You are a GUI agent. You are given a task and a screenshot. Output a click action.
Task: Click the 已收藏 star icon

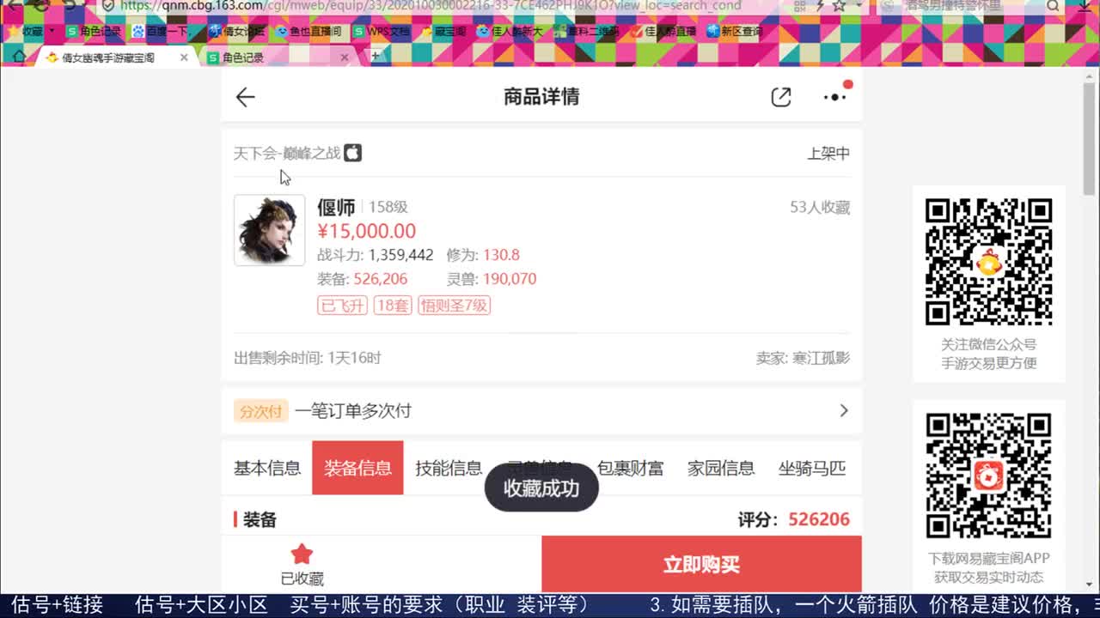click(302, 554)
